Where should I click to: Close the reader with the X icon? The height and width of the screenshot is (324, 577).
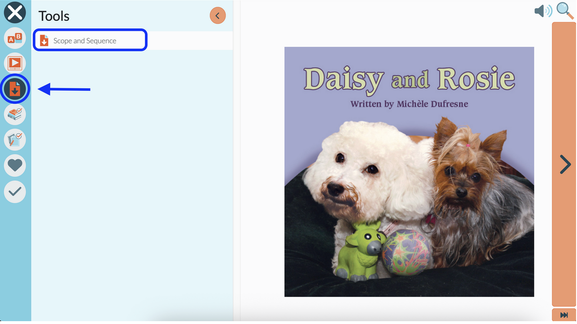point(15,13)
